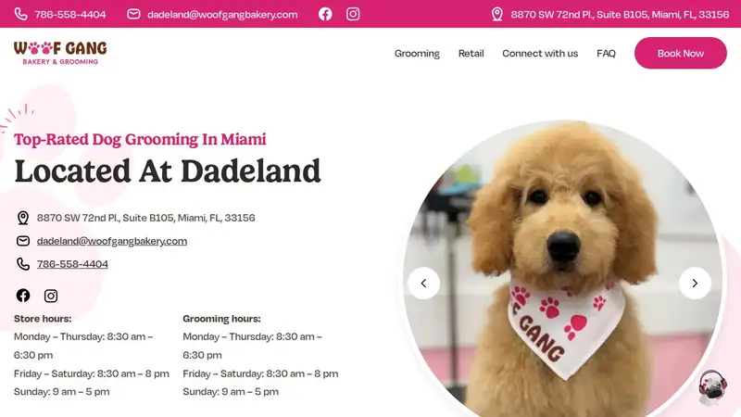The height and width of the screenshot is (417, 741).
Task: Click the map pin icon in the top bar
Action: coord(497,14)
